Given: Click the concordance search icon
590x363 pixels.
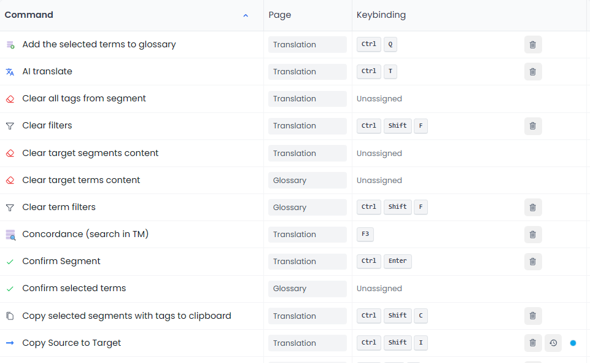Looking at the screenshot, I should point(10,234).
